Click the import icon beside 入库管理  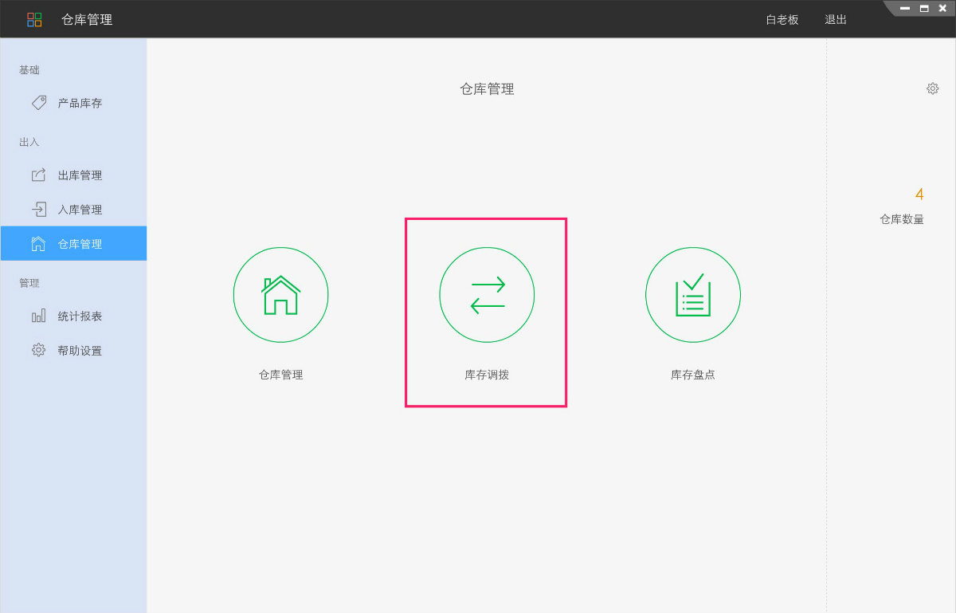tap(38, 209)
